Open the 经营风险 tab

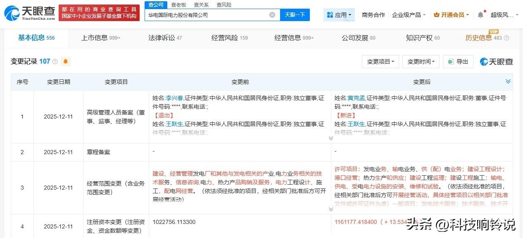230,38
